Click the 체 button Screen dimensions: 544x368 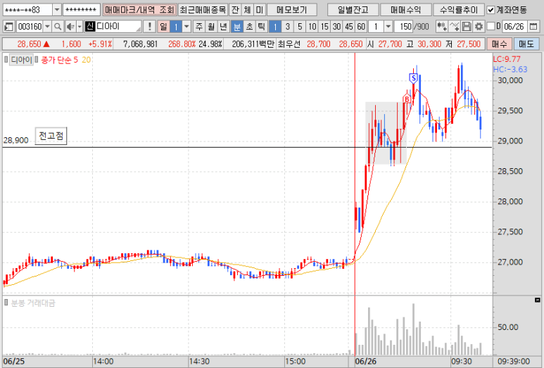coord(247,10)
